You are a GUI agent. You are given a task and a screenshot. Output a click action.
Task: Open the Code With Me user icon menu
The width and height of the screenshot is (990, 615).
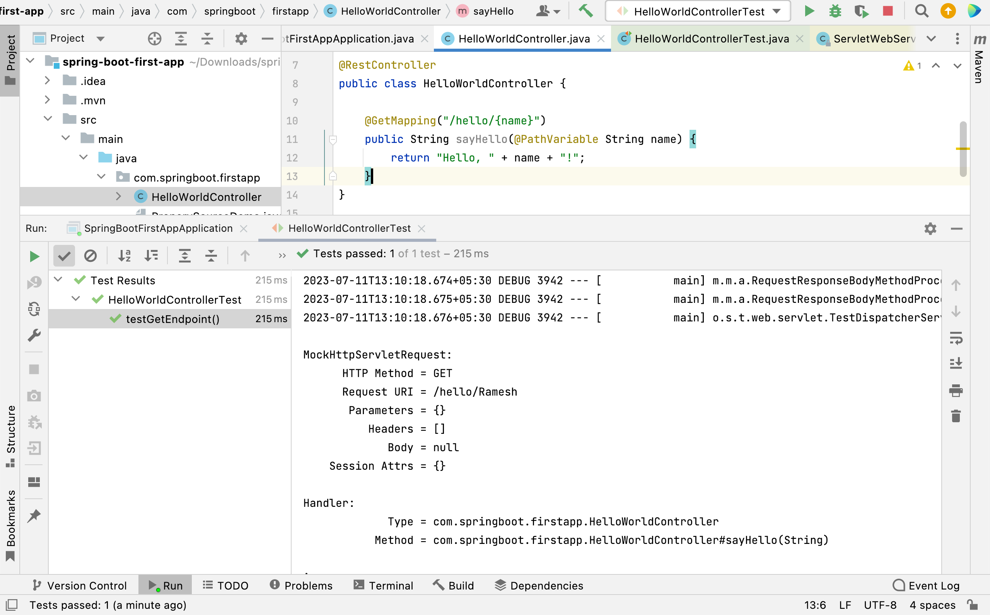click(x=548, y=11)
